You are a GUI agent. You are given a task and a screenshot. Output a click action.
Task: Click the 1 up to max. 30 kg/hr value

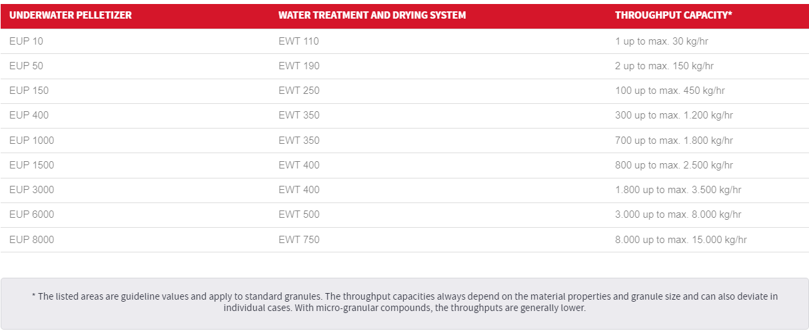(x=661, y=41)
